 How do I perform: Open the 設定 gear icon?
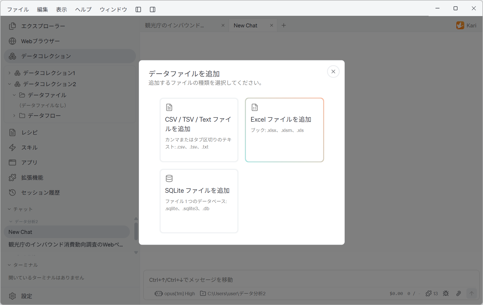coord(12,296)
